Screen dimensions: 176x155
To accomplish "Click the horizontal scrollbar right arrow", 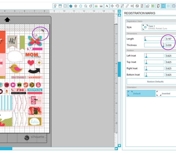I will pos(116,149).
